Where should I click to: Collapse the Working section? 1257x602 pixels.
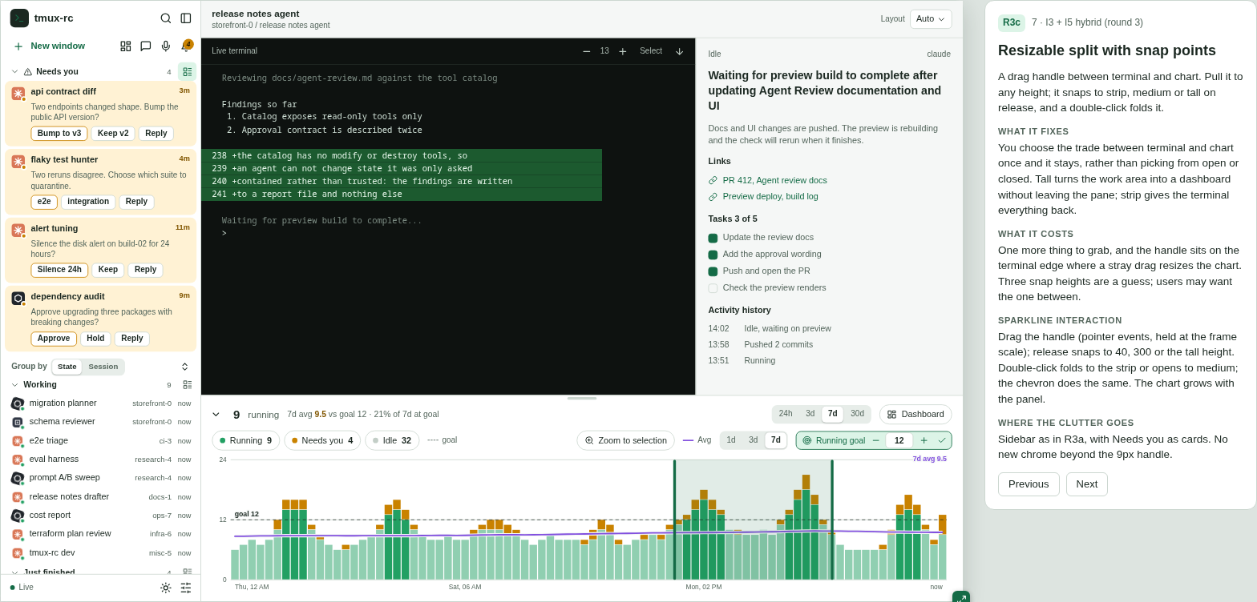point(14,385)
